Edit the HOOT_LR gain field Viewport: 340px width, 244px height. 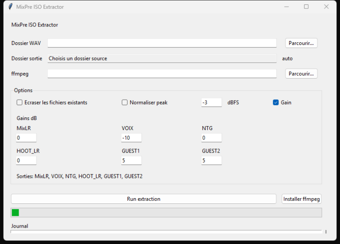pyautogui.click(x=26, y=161)
